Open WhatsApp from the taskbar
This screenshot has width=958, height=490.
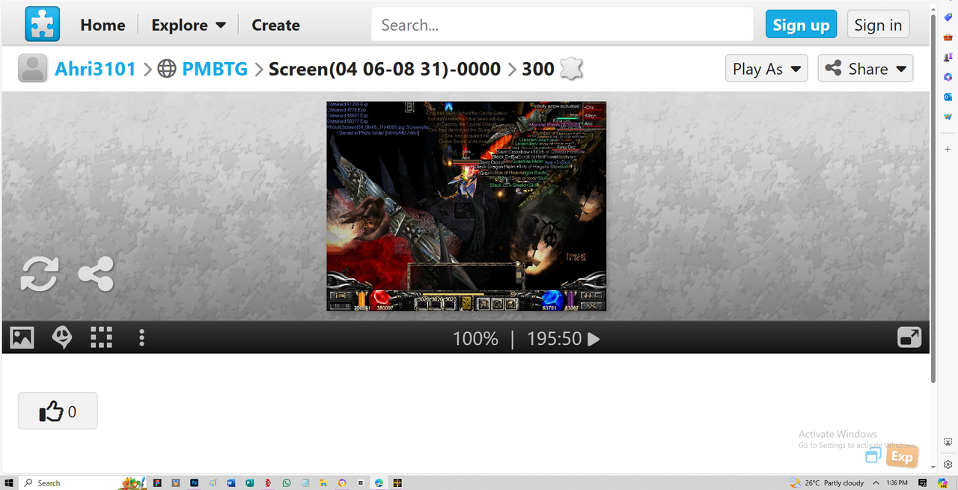tap(287, 483)
